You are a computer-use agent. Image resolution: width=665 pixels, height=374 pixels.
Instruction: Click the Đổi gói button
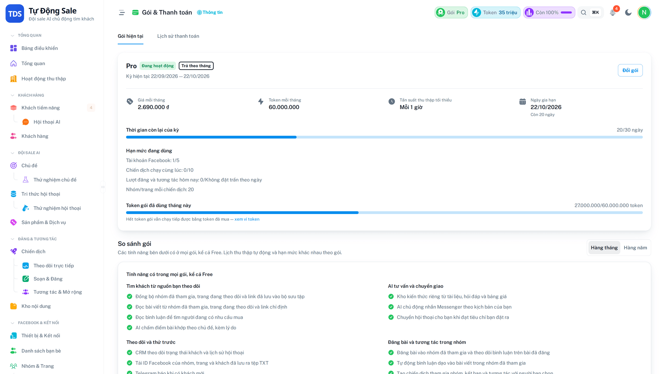pyautogui.click(x=630, y=70)
